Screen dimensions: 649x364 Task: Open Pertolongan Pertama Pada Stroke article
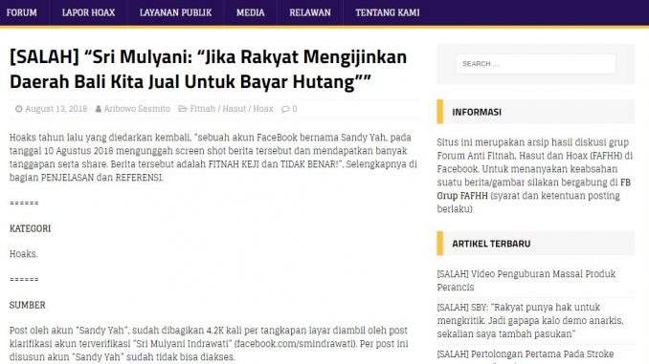point(526,354)
